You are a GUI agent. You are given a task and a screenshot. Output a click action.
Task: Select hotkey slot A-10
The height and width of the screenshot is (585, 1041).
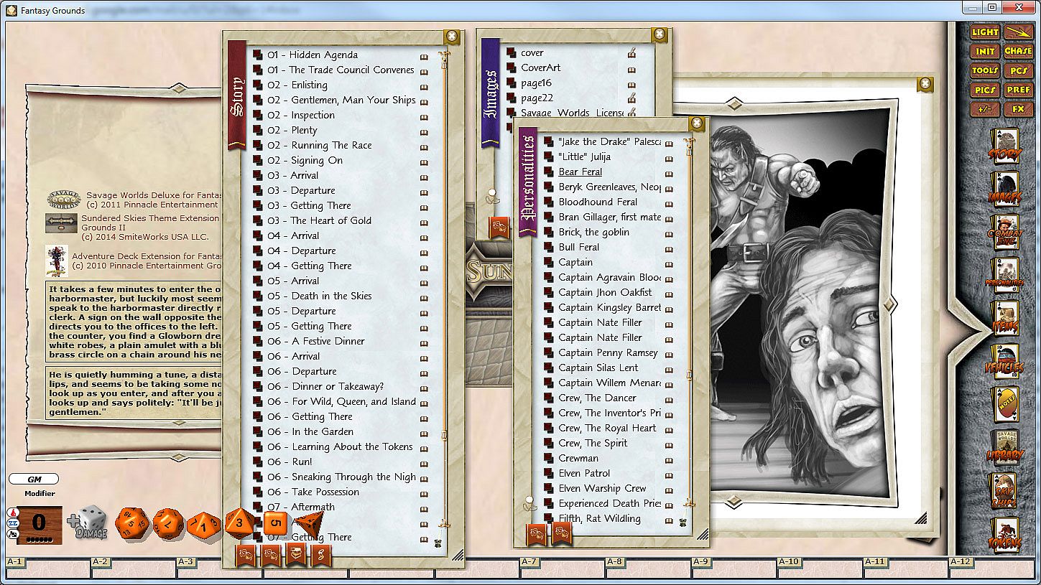(x=820, y=567)
